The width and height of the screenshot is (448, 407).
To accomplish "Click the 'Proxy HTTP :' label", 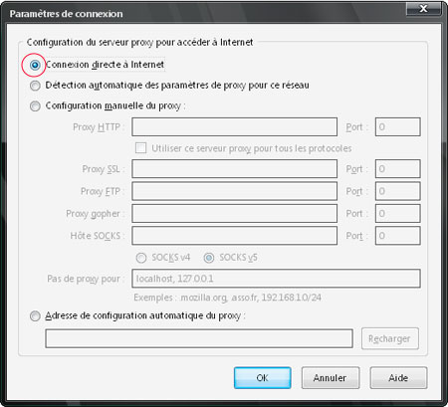I will (99, 127).
